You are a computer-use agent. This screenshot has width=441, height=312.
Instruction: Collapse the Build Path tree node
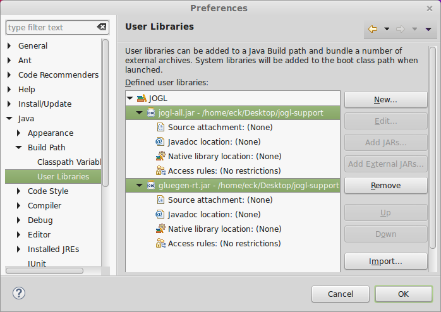coord(19,148)
